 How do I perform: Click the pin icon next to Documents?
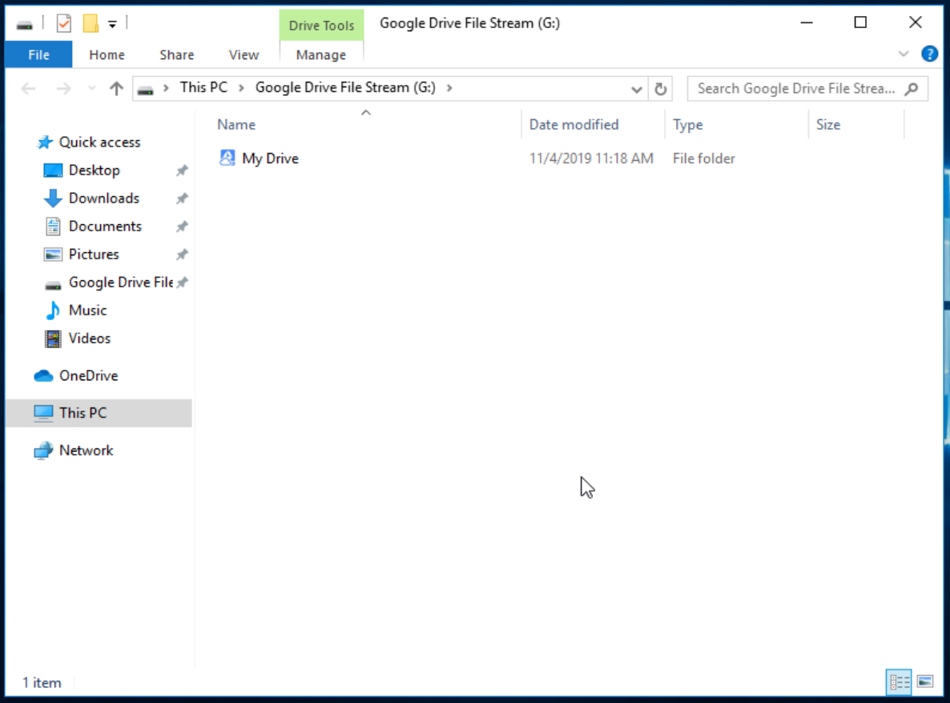182,227
